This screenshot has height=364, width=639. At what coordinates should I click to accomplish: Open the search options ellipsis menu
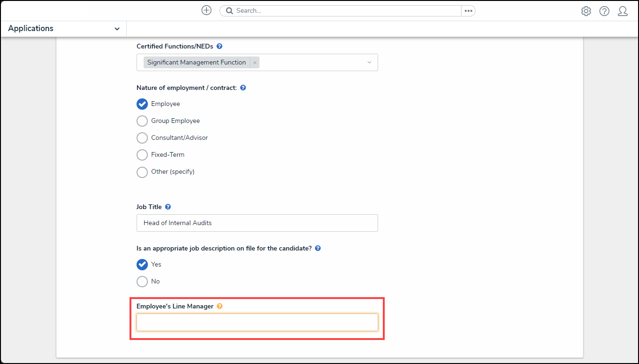point(468,11)
